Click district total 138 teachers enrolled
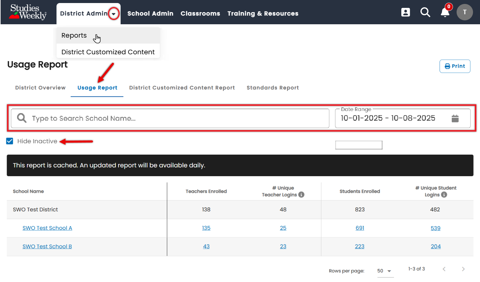This screenshot has height=282, width=480. 206,210
